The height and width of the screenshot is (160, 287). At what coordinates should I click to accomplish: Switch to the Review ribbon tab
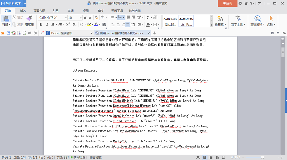coord(71,11)
